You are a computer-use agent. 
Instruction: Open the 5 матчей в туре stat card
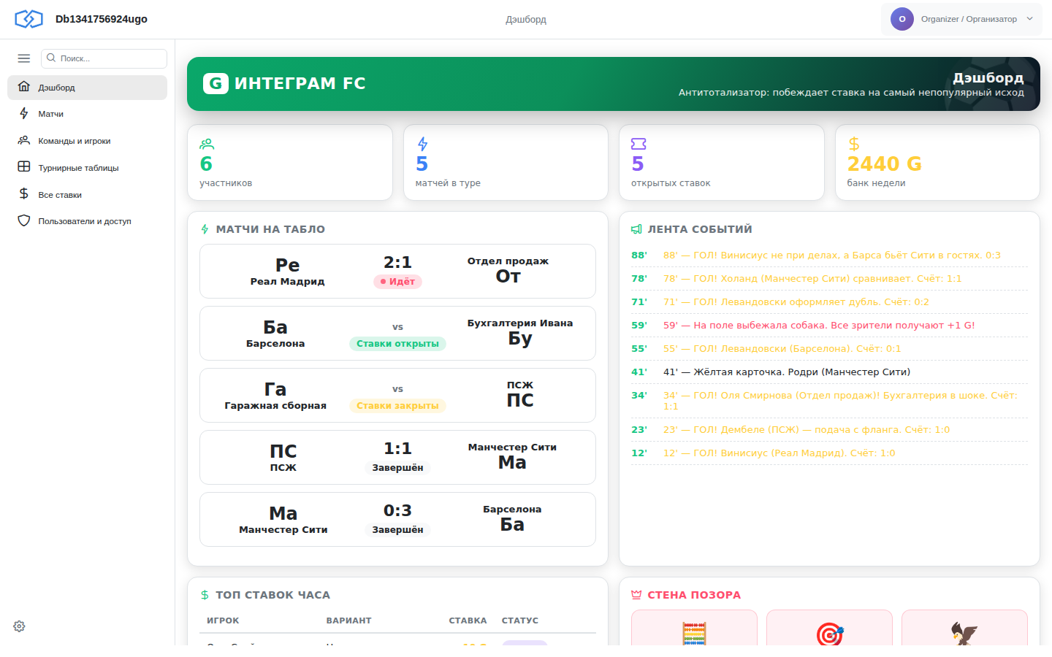click(506, 162)
